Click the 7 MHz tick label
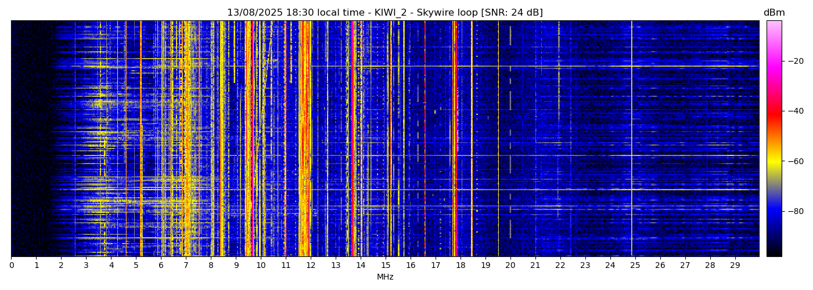This screenshot has height=290, width=813. click(186, 265)
